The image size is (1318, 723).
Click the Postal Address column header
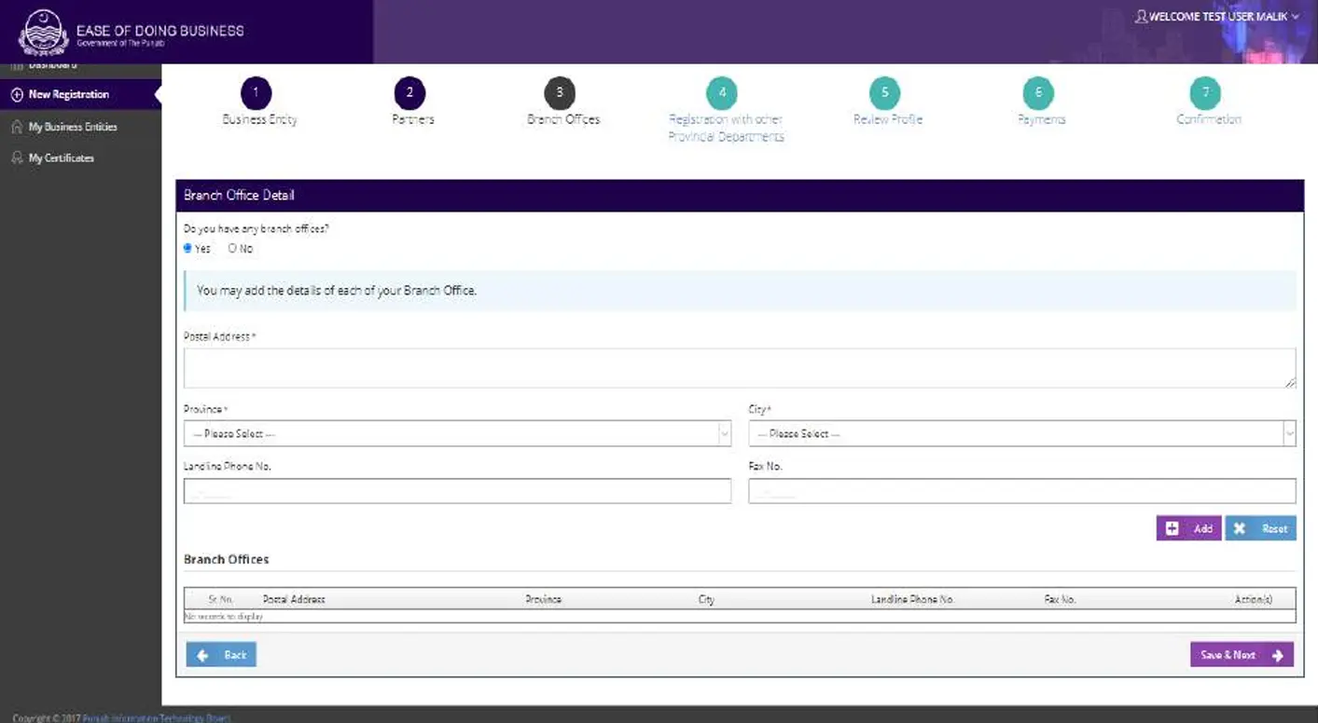(294, 599)
